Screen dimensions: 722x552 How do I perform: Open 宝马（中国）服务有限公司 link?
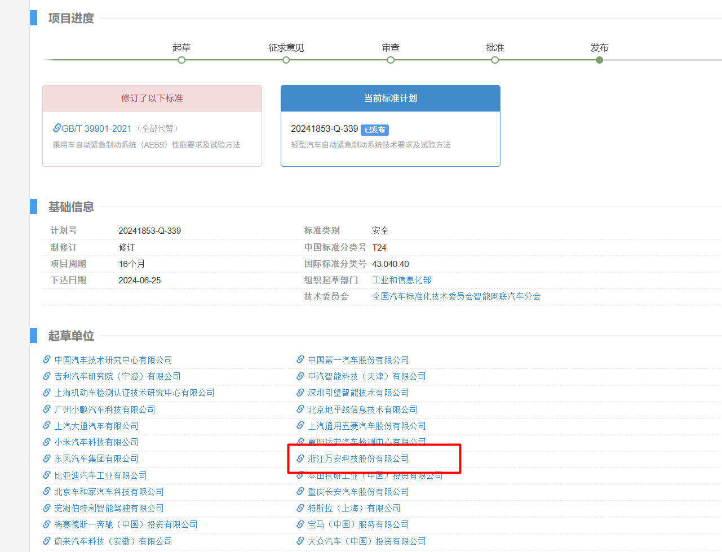(358, 524)
